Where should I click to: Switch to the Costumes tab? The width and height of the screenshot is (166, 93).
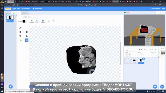[16, 13]
